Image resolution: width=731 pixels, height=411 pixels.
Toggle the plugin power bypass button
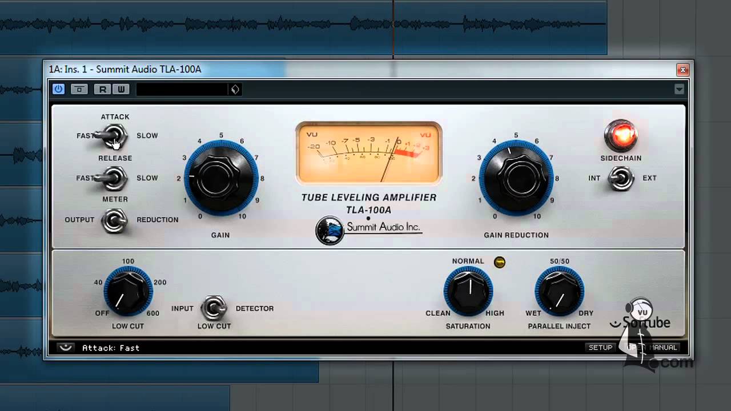[x=58, y=89]
